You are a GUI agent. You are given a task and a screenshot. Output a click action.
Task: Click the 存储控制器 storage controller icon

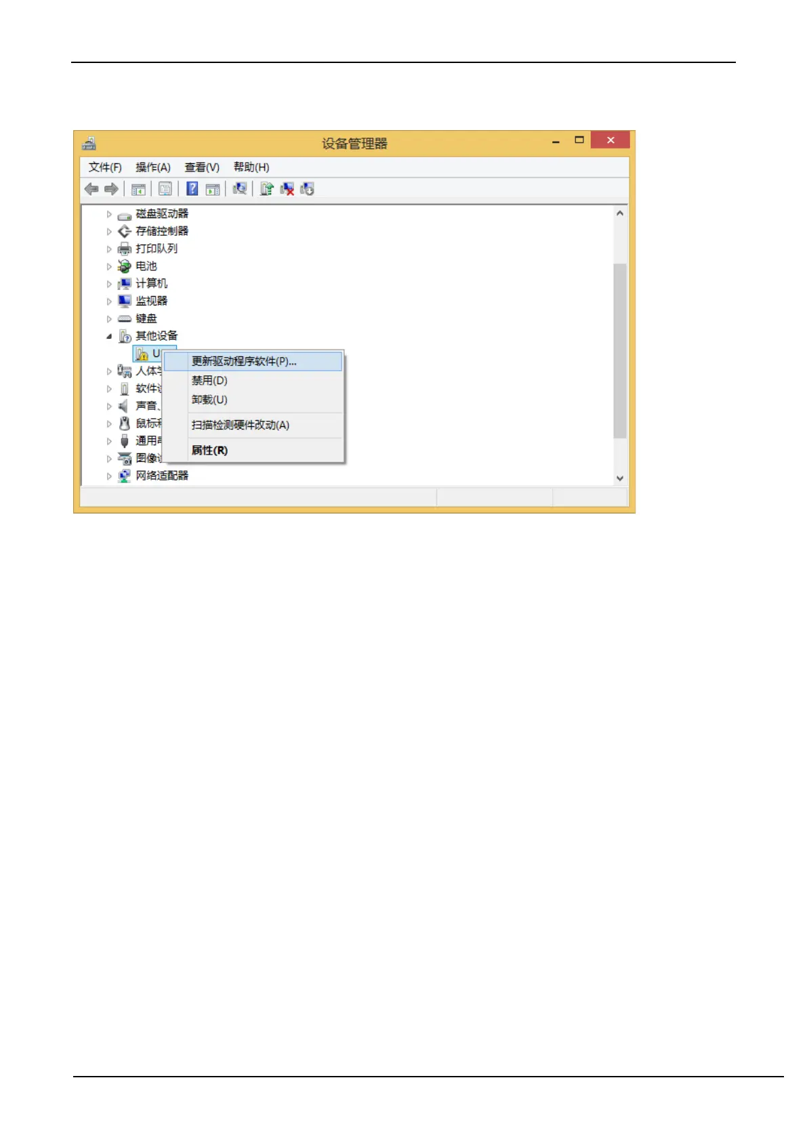(125, 232)
